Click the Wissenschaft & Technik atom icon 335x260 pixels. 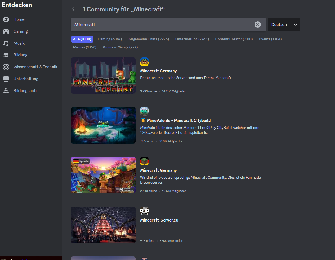(x=6, y=67)
